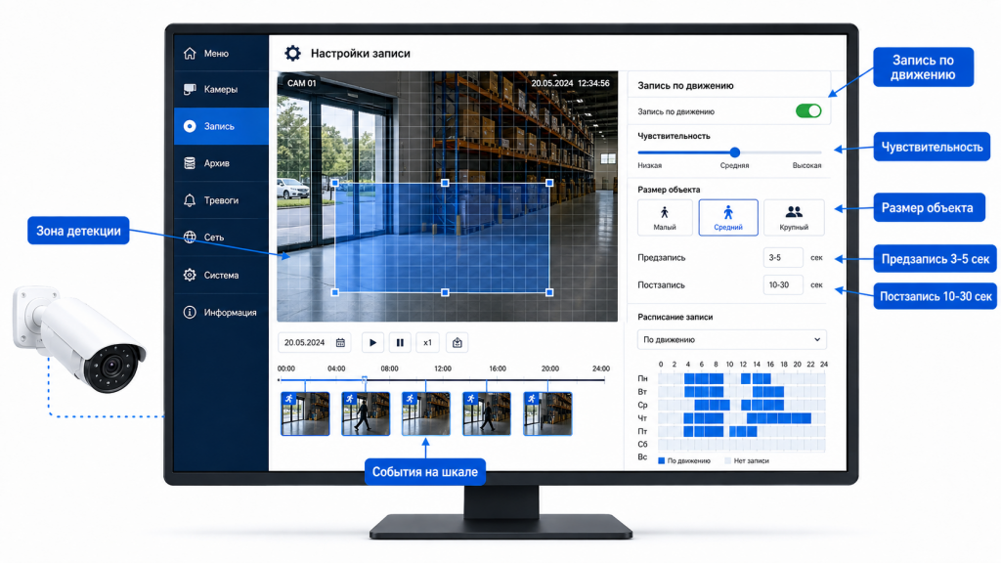This screenshot has height=563, width=1001.
Task: Click the settings gear beside Настройки записи
Action: coord(292,54)
